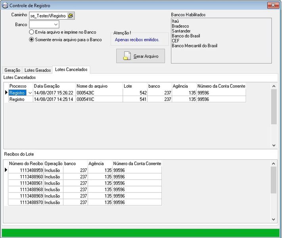Click the application icon in the title bar

pos(5,6)
